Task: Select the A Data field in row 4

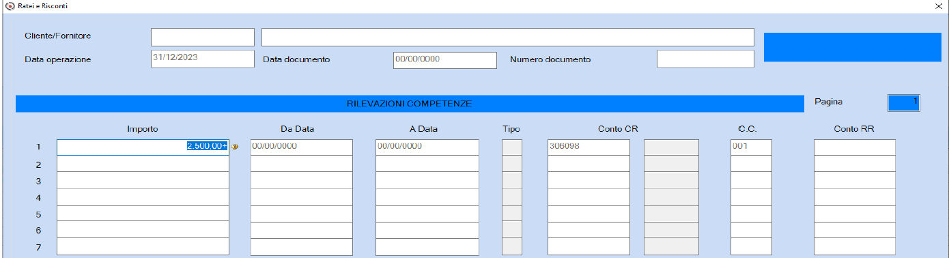Action: click(427, 197)
